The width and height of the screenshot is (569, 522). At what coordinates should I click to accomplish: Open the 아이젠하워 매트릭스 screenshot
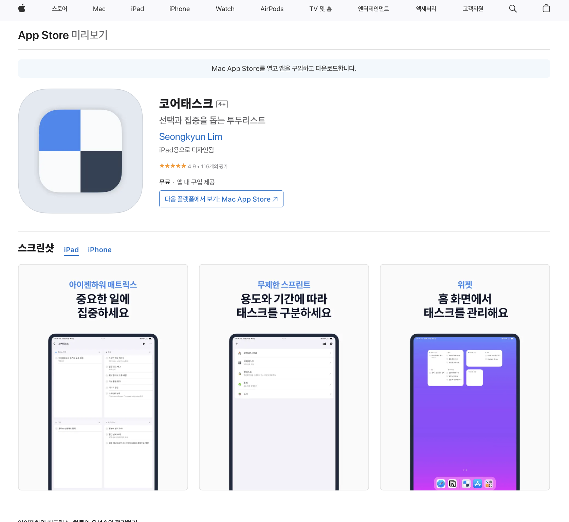[x=103, y=377]
